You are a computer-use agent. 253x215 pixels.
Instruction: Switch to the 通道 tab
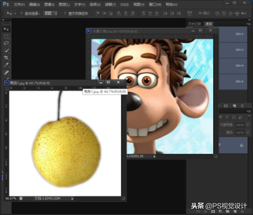pos(209,24)
